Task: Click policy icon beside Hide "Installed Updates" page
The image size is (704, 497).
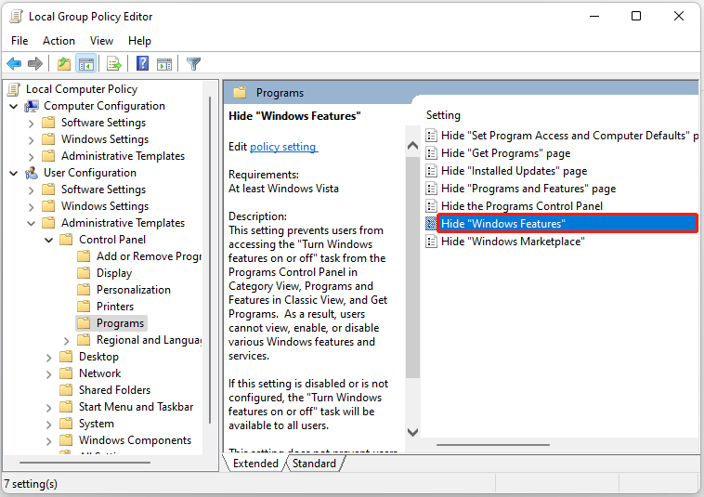Action: pyautogui.click(x=431, y=171)
